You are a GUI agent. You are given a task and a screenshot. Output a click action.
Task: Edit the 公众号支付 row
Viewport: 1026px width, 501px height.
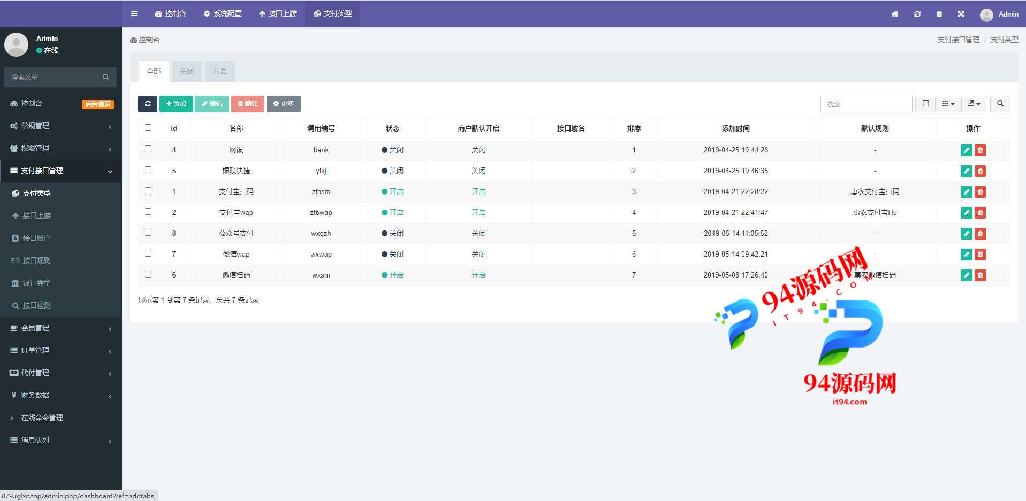pyautogui.click(x=966, y=234)
